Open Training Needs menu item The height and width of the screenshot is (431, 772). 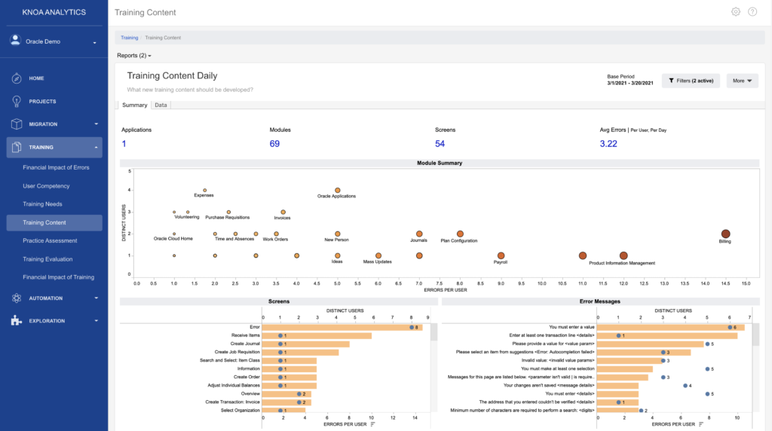tap(42, 204)
